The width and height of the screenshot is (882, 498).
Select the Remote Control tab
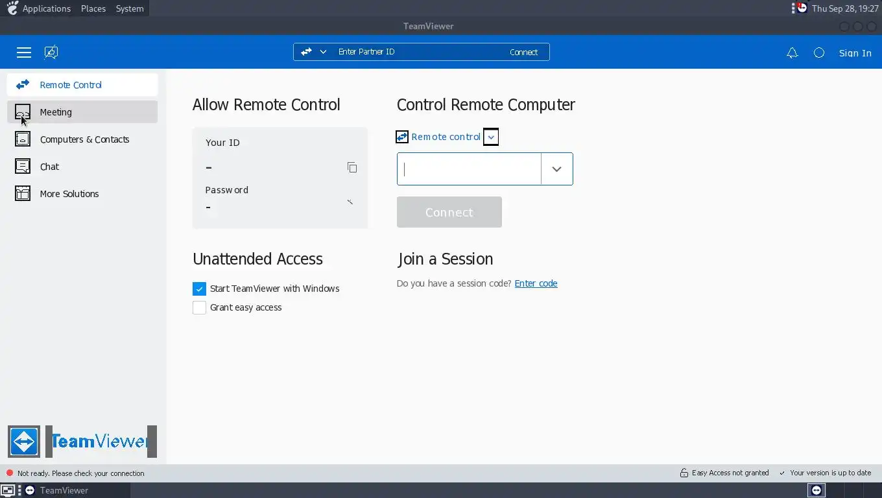(82, 85)
